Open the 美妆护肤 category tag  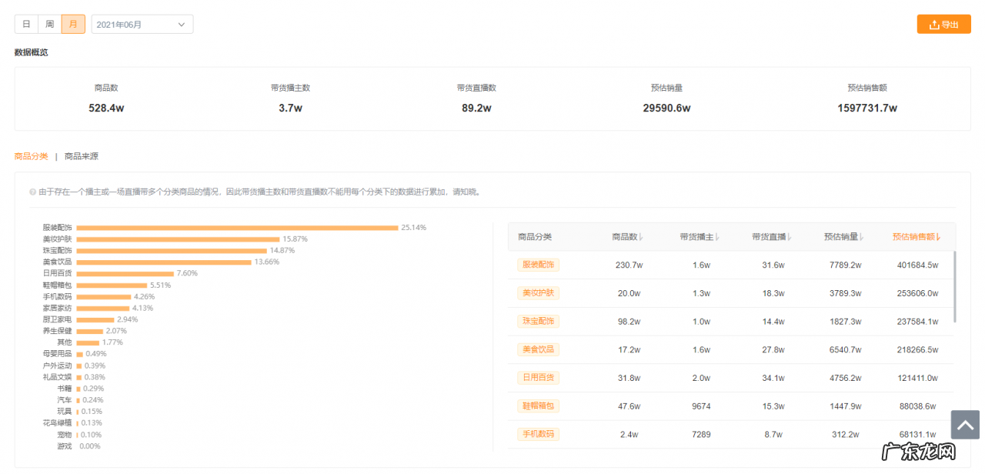point(538,293)
